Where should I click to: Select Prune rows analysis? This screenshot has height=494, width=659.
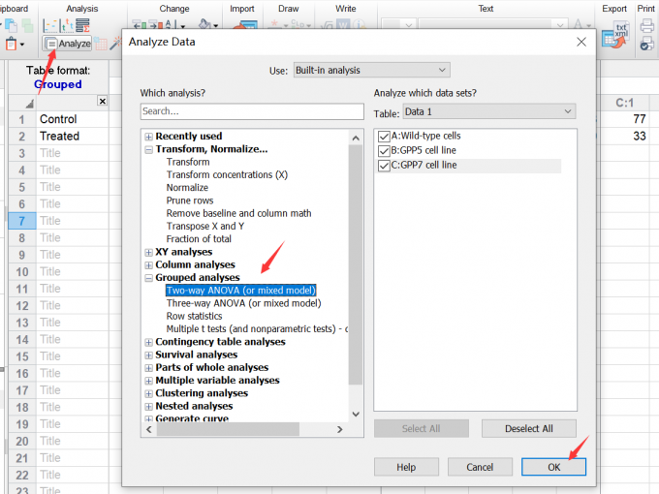(x=190, y=201)
